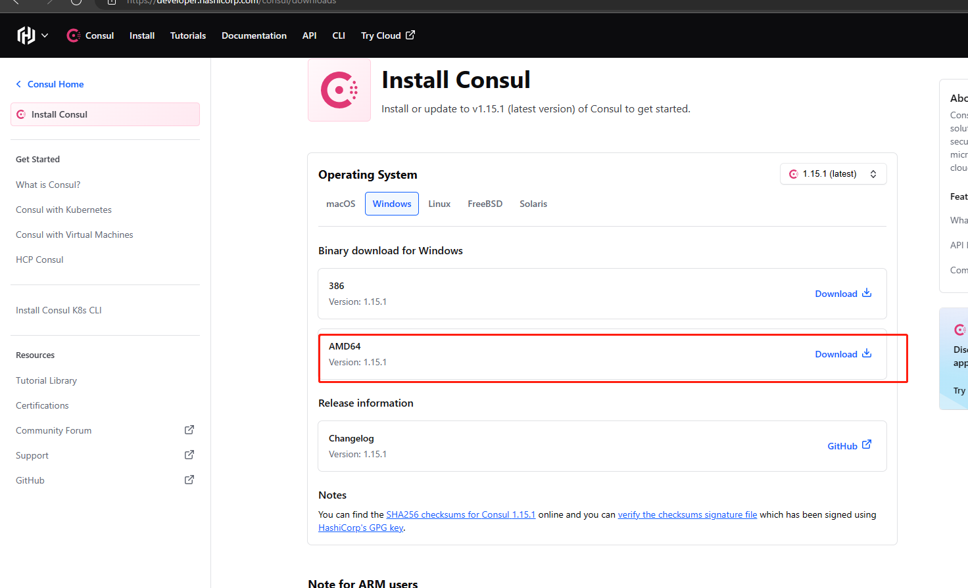Click the download icon for the AMD64 binary
Viewport: 968px width, 588px height.
coord(867,353)
